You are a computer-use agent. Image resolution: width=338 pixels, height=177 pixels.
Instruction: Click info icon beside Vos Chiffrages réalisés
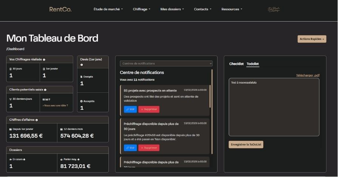click(44, 60)
